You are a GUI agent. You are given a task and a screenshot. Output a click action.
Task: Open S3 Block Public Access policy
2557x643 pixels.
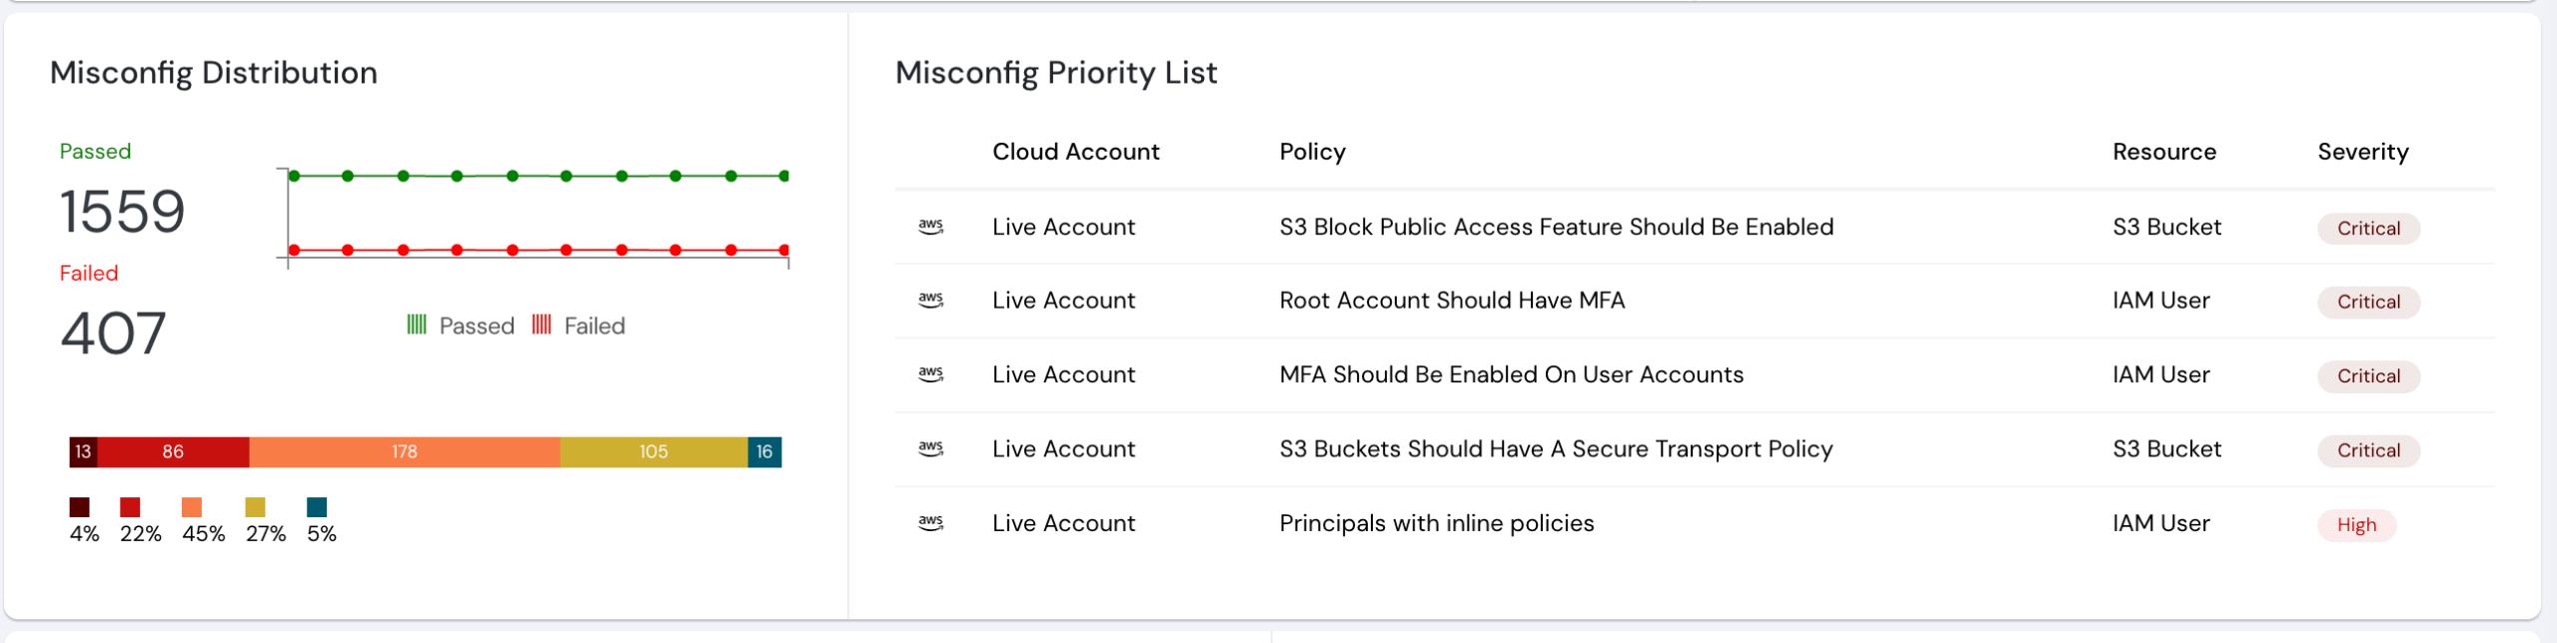[x=1556, y=227]
